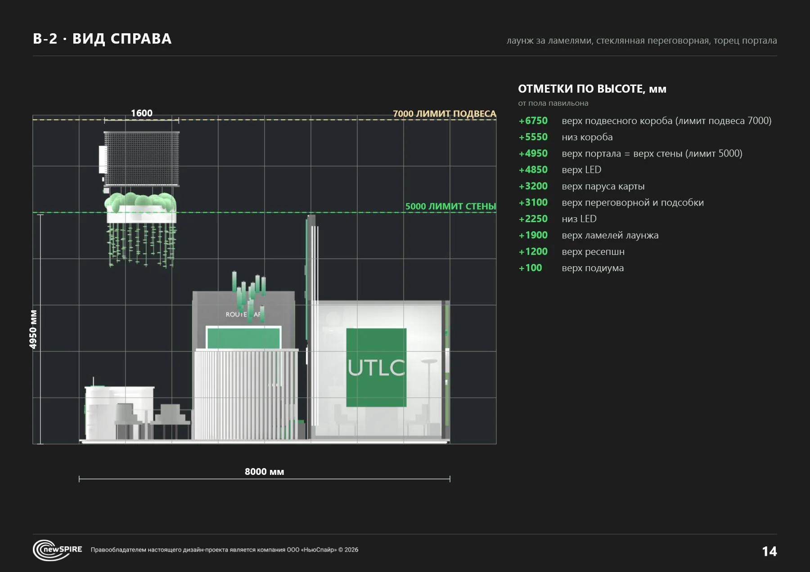Click the elevation value "+6750"
The image size is (810, 572).
(533, 121)
